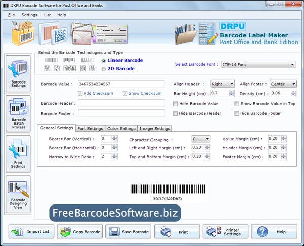
Task: Select fifth 2D barcode sample icon
Action: [92, 68]
